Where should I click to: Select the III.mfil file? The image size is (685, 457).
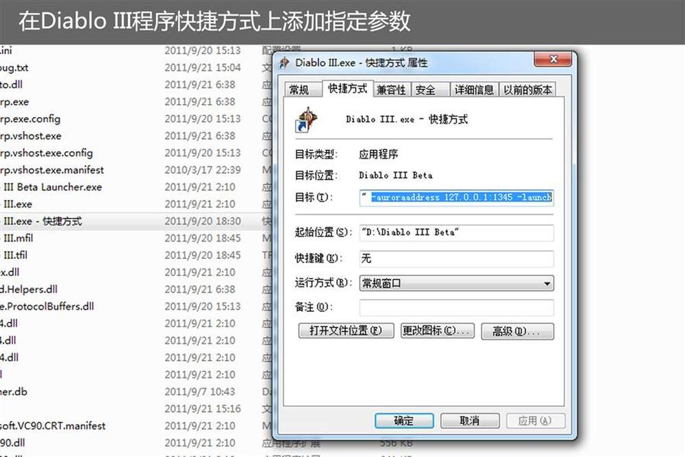(x=18, y=238)
